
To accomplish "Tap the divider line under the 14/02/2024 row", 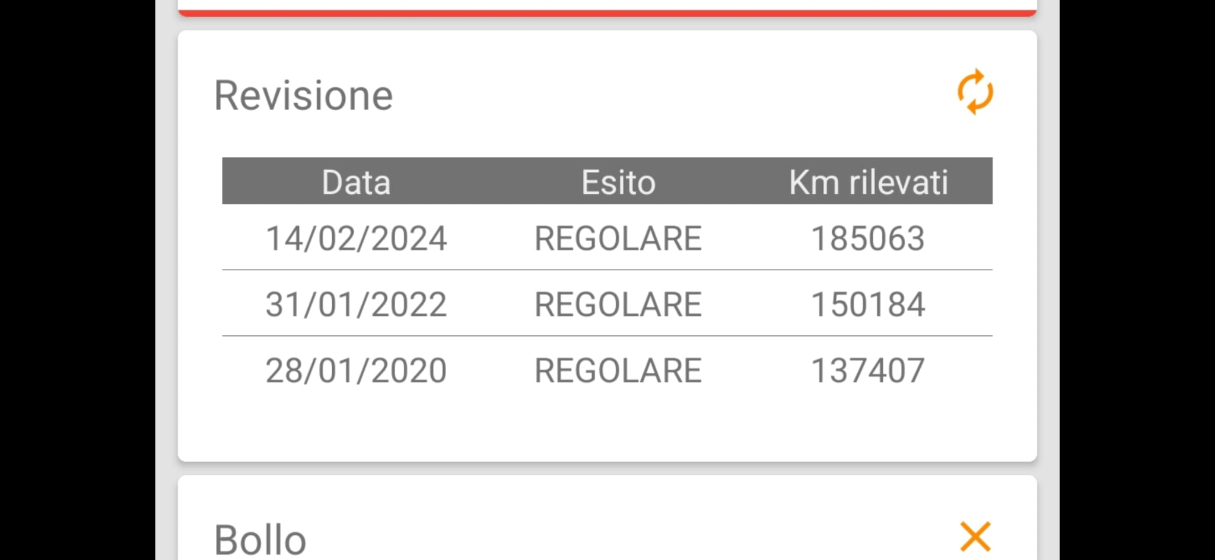I will pyautogui.click(x=607, y=270).
